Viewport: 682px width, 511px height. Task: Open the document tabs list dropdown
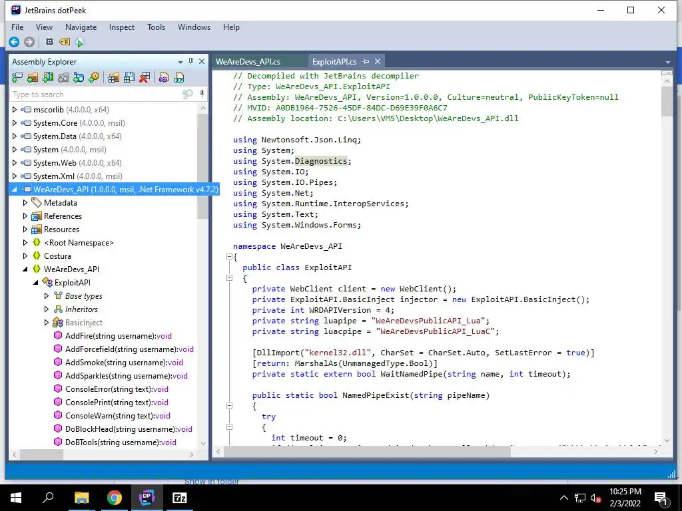[667, 62]
